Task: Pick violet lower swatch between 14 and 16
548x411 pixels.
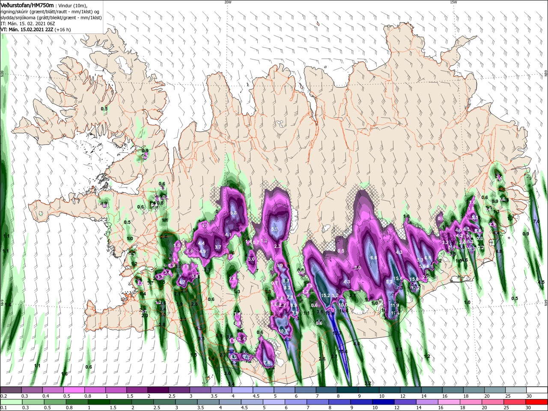Action: (427, 402)
